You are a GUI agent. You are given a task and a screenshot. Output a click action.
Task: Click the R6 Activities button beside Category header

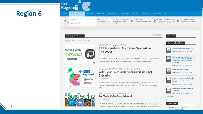pyautogui.click(x=157, y=36)
